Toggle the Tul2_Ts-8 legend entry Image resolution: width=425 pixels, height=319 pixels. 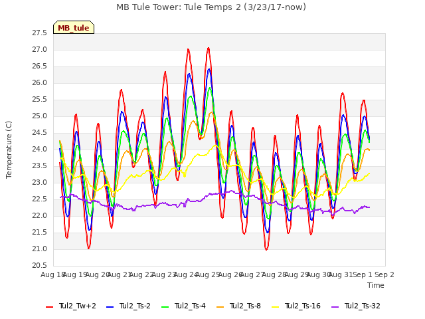[239, 306]
